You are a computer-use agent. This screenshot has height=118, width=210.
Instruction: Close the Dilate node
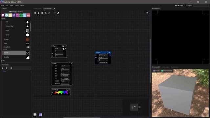(x=109, y=52)
